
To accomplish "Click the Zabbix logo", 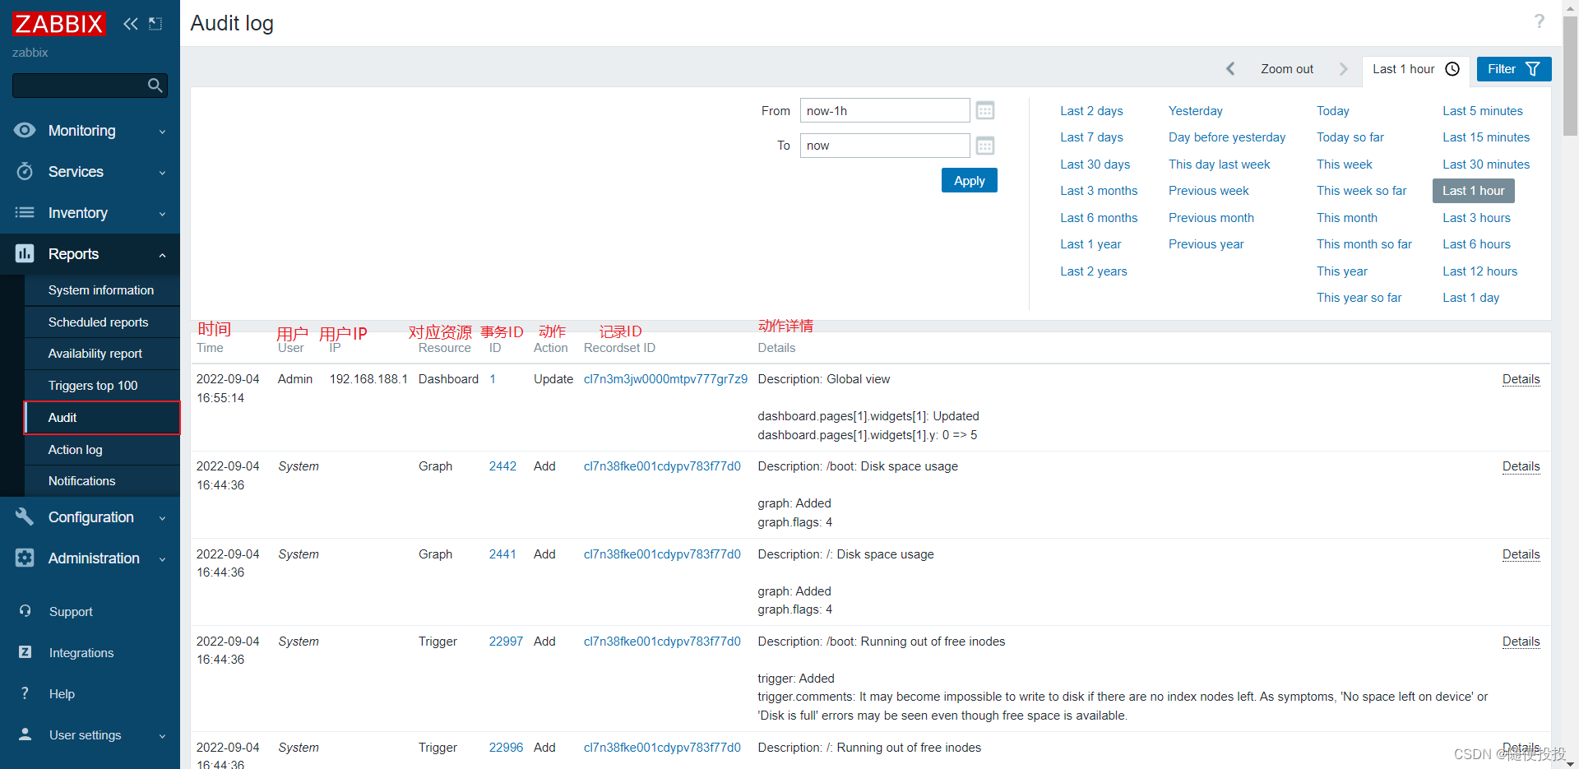I will 59,24.
